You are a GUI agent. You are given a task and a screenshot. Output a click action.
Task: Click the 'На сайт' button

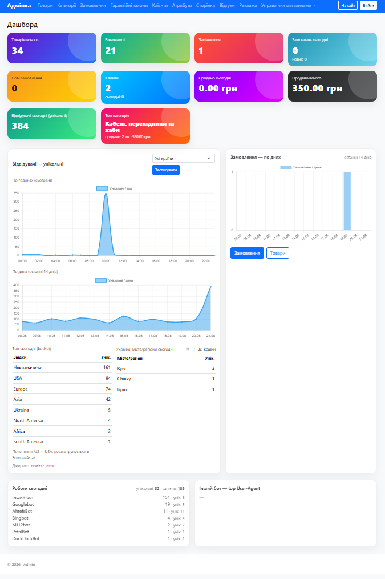click(x=348, y=5)
